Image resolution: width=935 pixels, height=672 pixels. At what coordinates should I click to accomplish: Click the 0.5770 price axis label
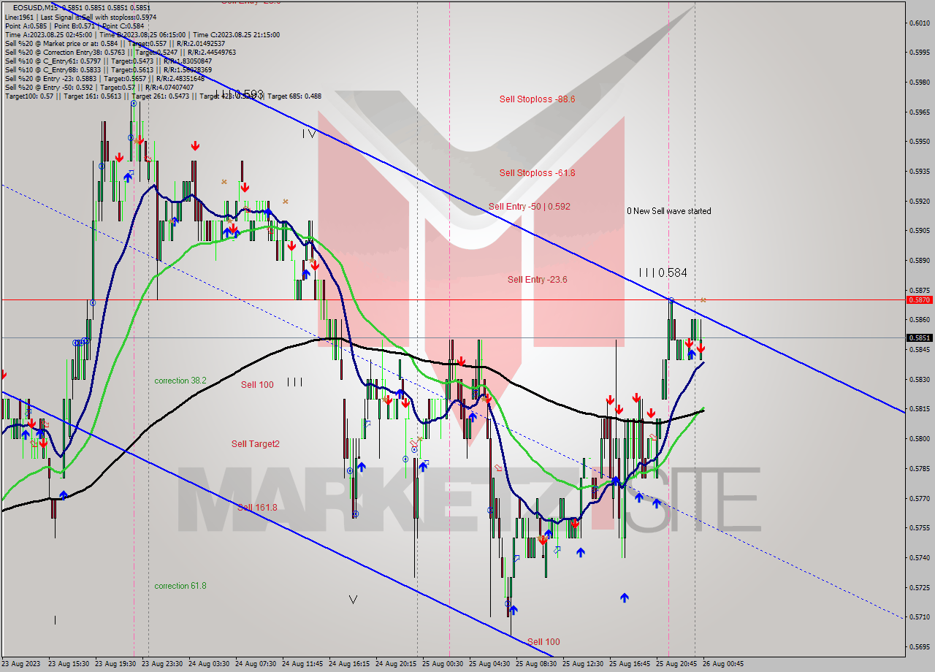(919, 498)
